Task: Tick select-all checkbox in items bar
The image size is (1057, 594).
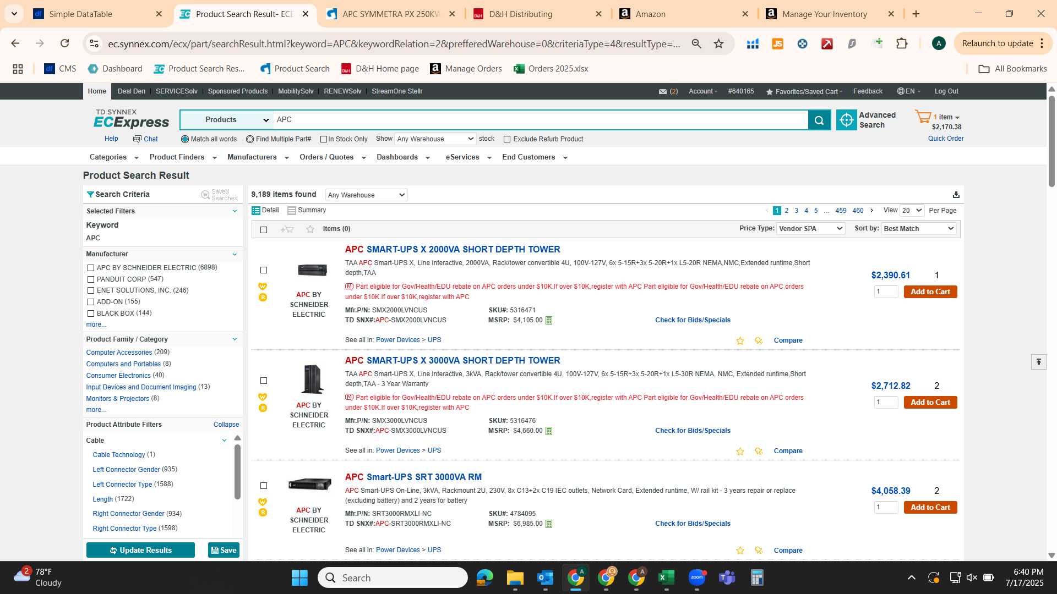Action: pyautogui.click(x=264, y=230)
